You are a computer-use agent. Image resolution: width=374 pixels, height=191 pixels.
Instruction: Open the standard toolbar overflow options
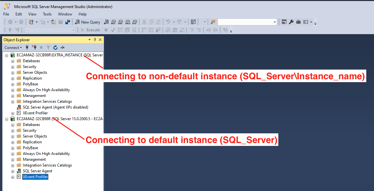point(316,24)
